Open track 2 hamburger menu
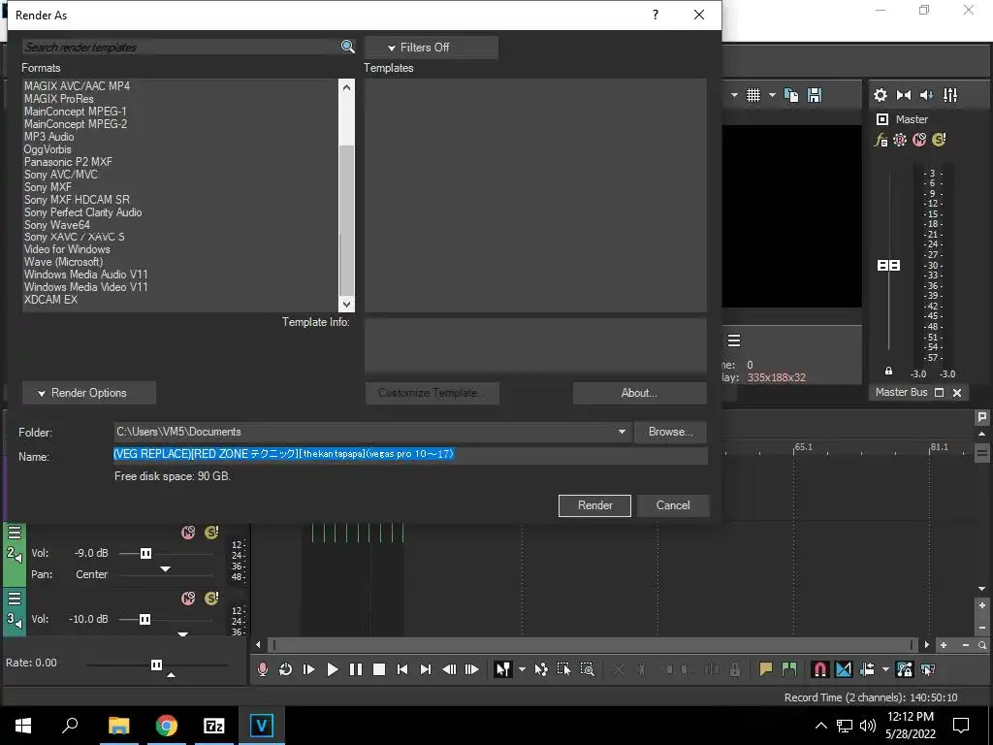Screen dimensions: 993x745 tap(15, 533)
